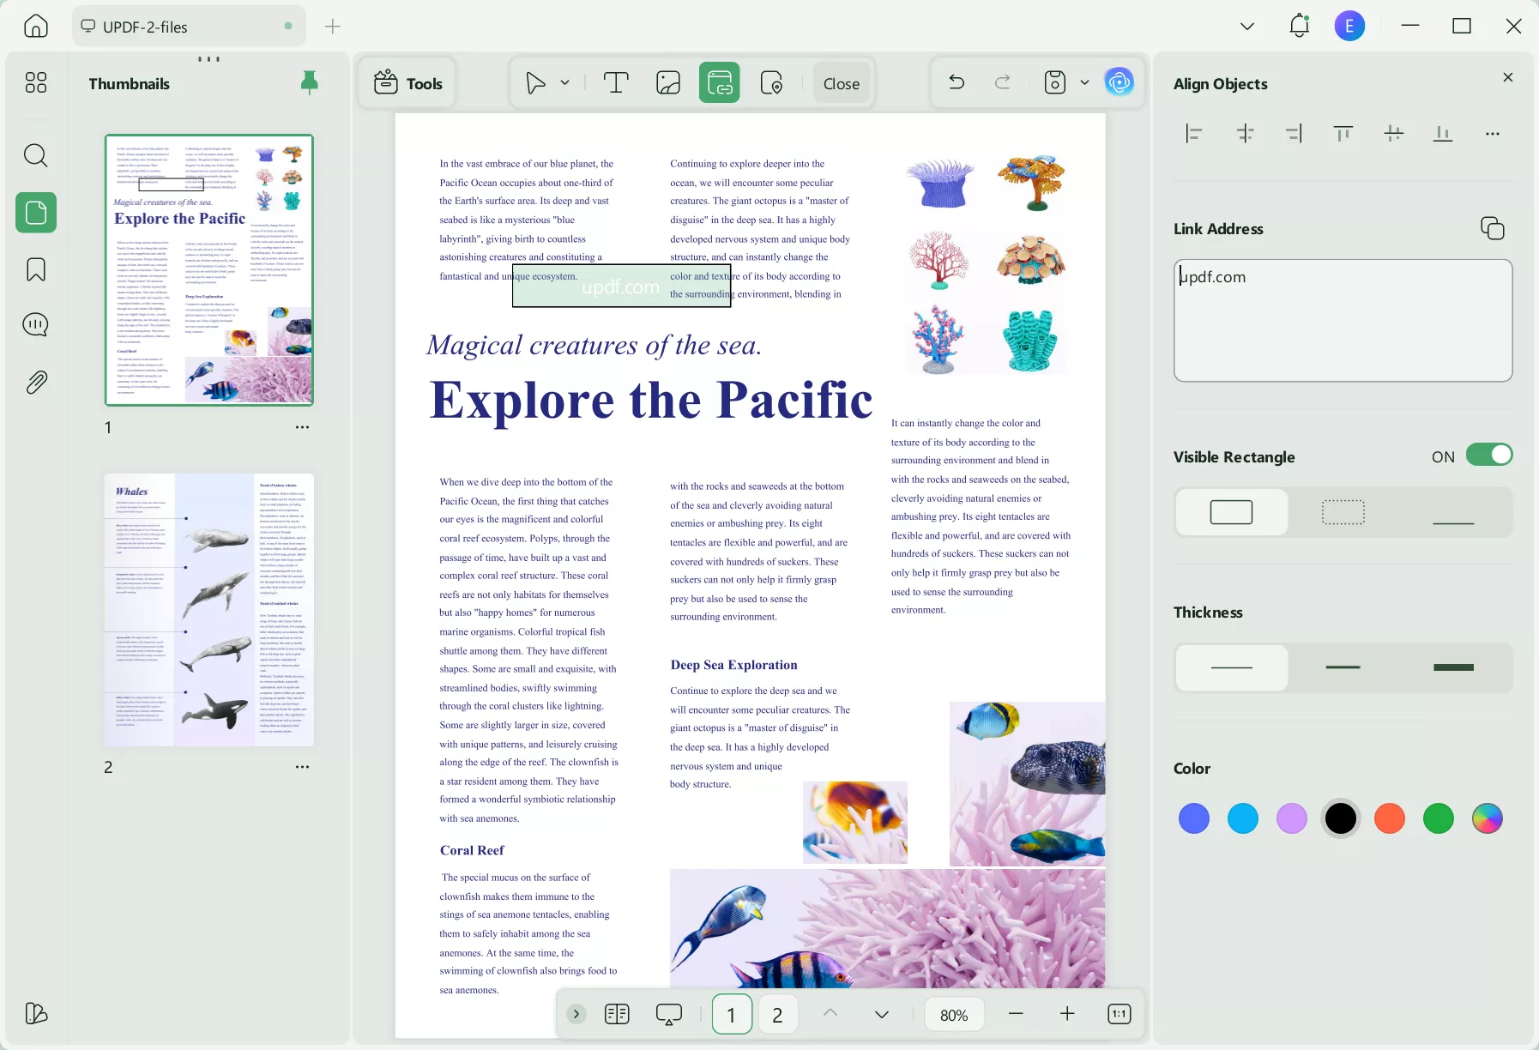The image size is (1539, 1050).
Task: Select the Text annotation tool
Action: pyautogui.click(x=616, y=82)
